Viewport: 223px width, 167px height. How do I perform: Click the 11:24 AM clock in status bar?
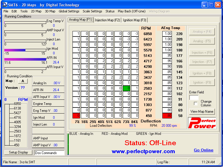click(208, 162)
